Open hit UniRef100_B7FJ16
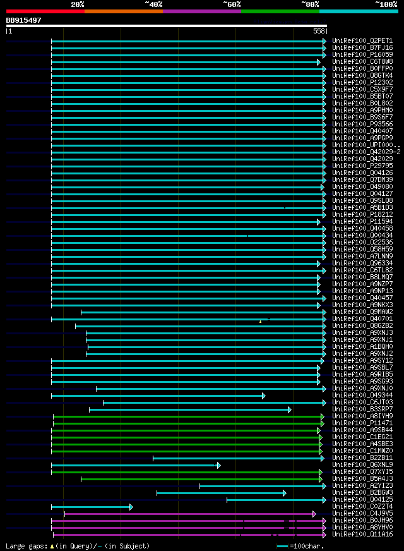 pos(362,48)
